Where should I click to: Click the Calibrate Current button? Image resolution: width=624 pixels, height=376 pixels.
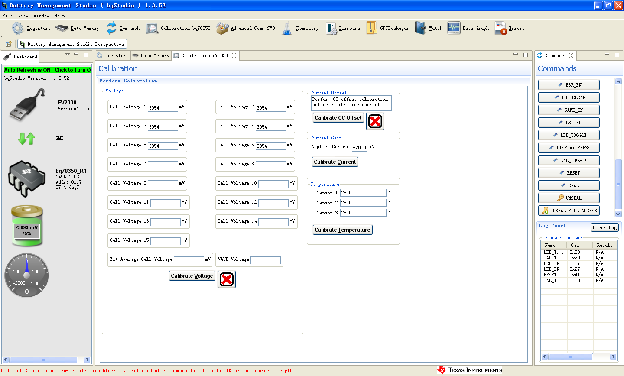335,162
